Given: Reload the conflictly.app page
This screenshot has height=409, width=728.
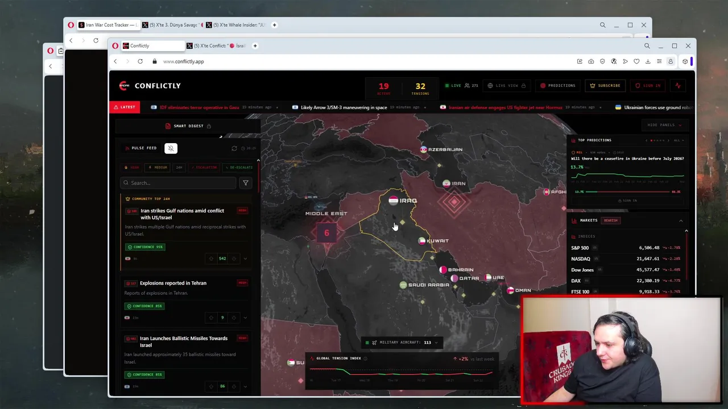Looking at the screenshot, I should point(140,61).
